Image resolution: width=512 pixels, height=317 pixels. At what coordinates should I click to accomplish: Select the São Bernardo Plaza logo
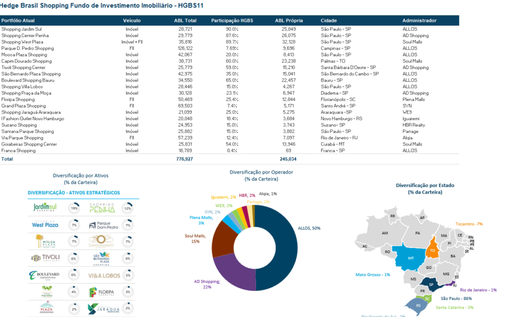pyautogui.click(x=101, y=258)
